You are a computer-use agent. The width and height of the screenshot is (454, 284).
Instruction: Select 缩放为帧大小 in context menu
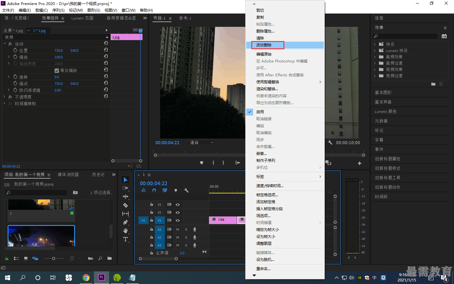pyautogui.click(x=285, y=230)
